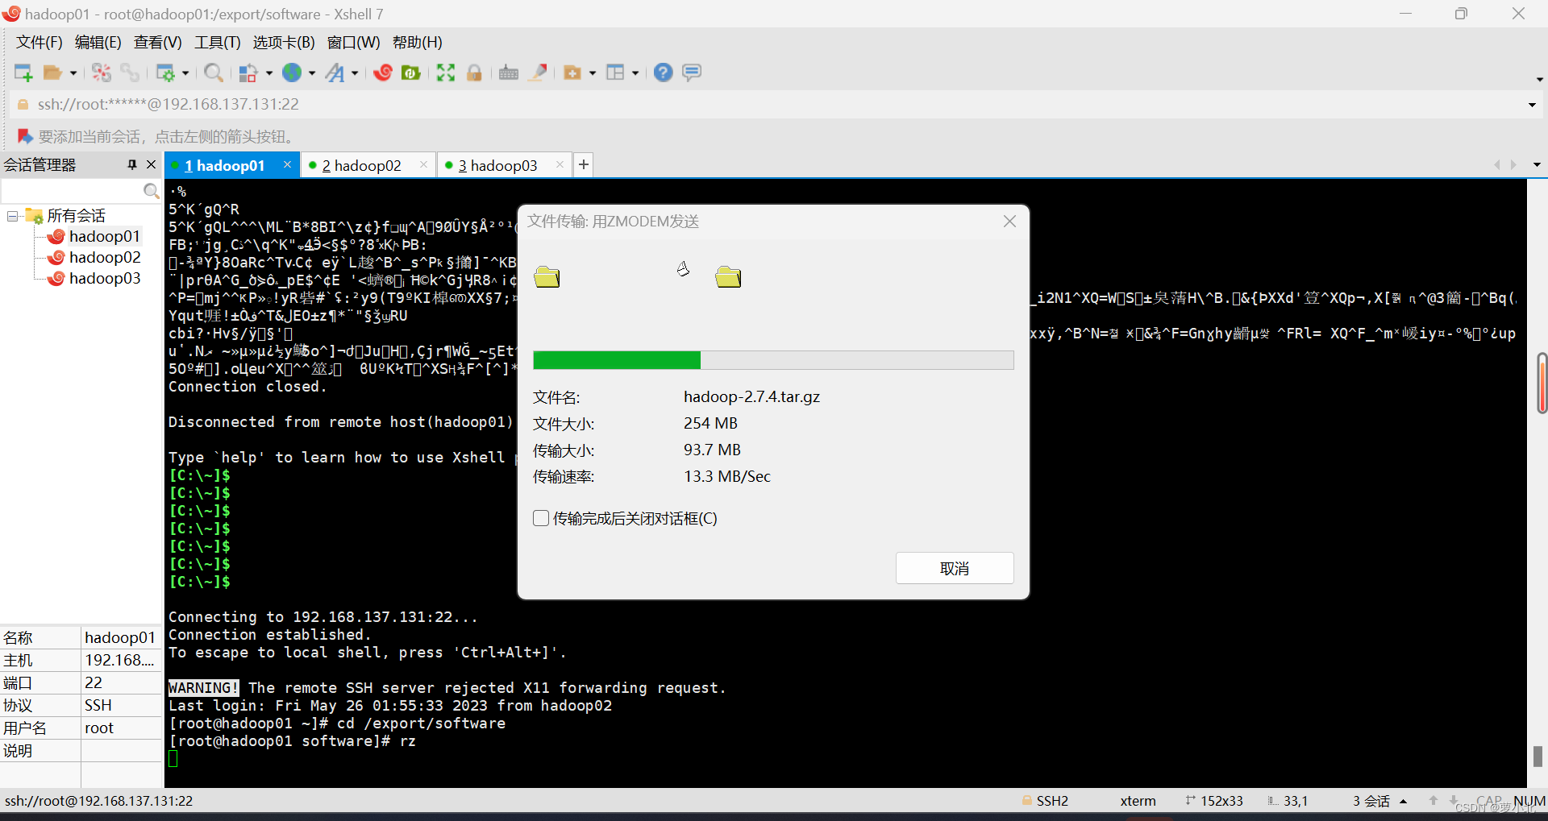1548x821 pixels.
Task: Close the hadoop01 tab
Action: (x=287, y=164)
